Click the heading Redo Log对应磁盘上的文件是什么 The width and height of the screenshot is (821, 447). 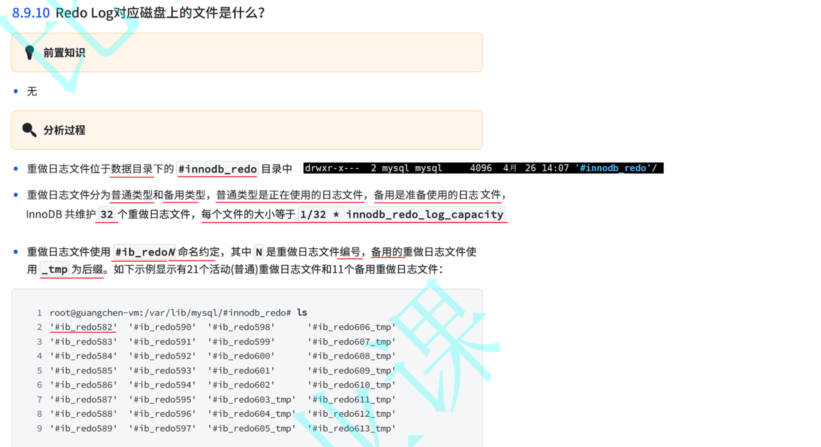point(160,13)
